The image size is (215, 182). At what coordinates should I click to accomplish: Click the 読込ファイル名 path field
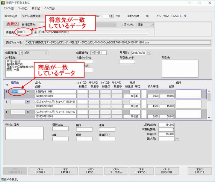pyautogui.click(x=118, y=42)
